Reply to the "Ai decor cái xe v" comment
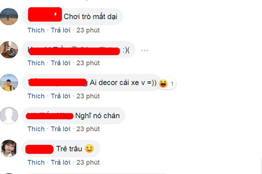Image resolution: width=262 pixels, height=174 pixels. click(x=61, y=96)
